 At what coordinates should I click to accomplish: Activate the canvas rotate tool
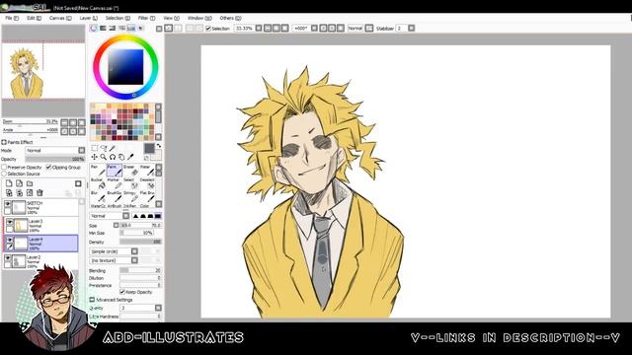[113, 157]
